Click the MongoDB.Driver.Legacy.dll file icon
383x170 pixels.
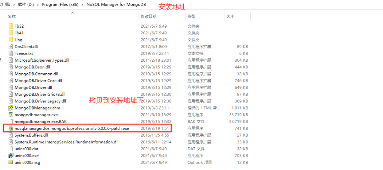pos(11,101)
